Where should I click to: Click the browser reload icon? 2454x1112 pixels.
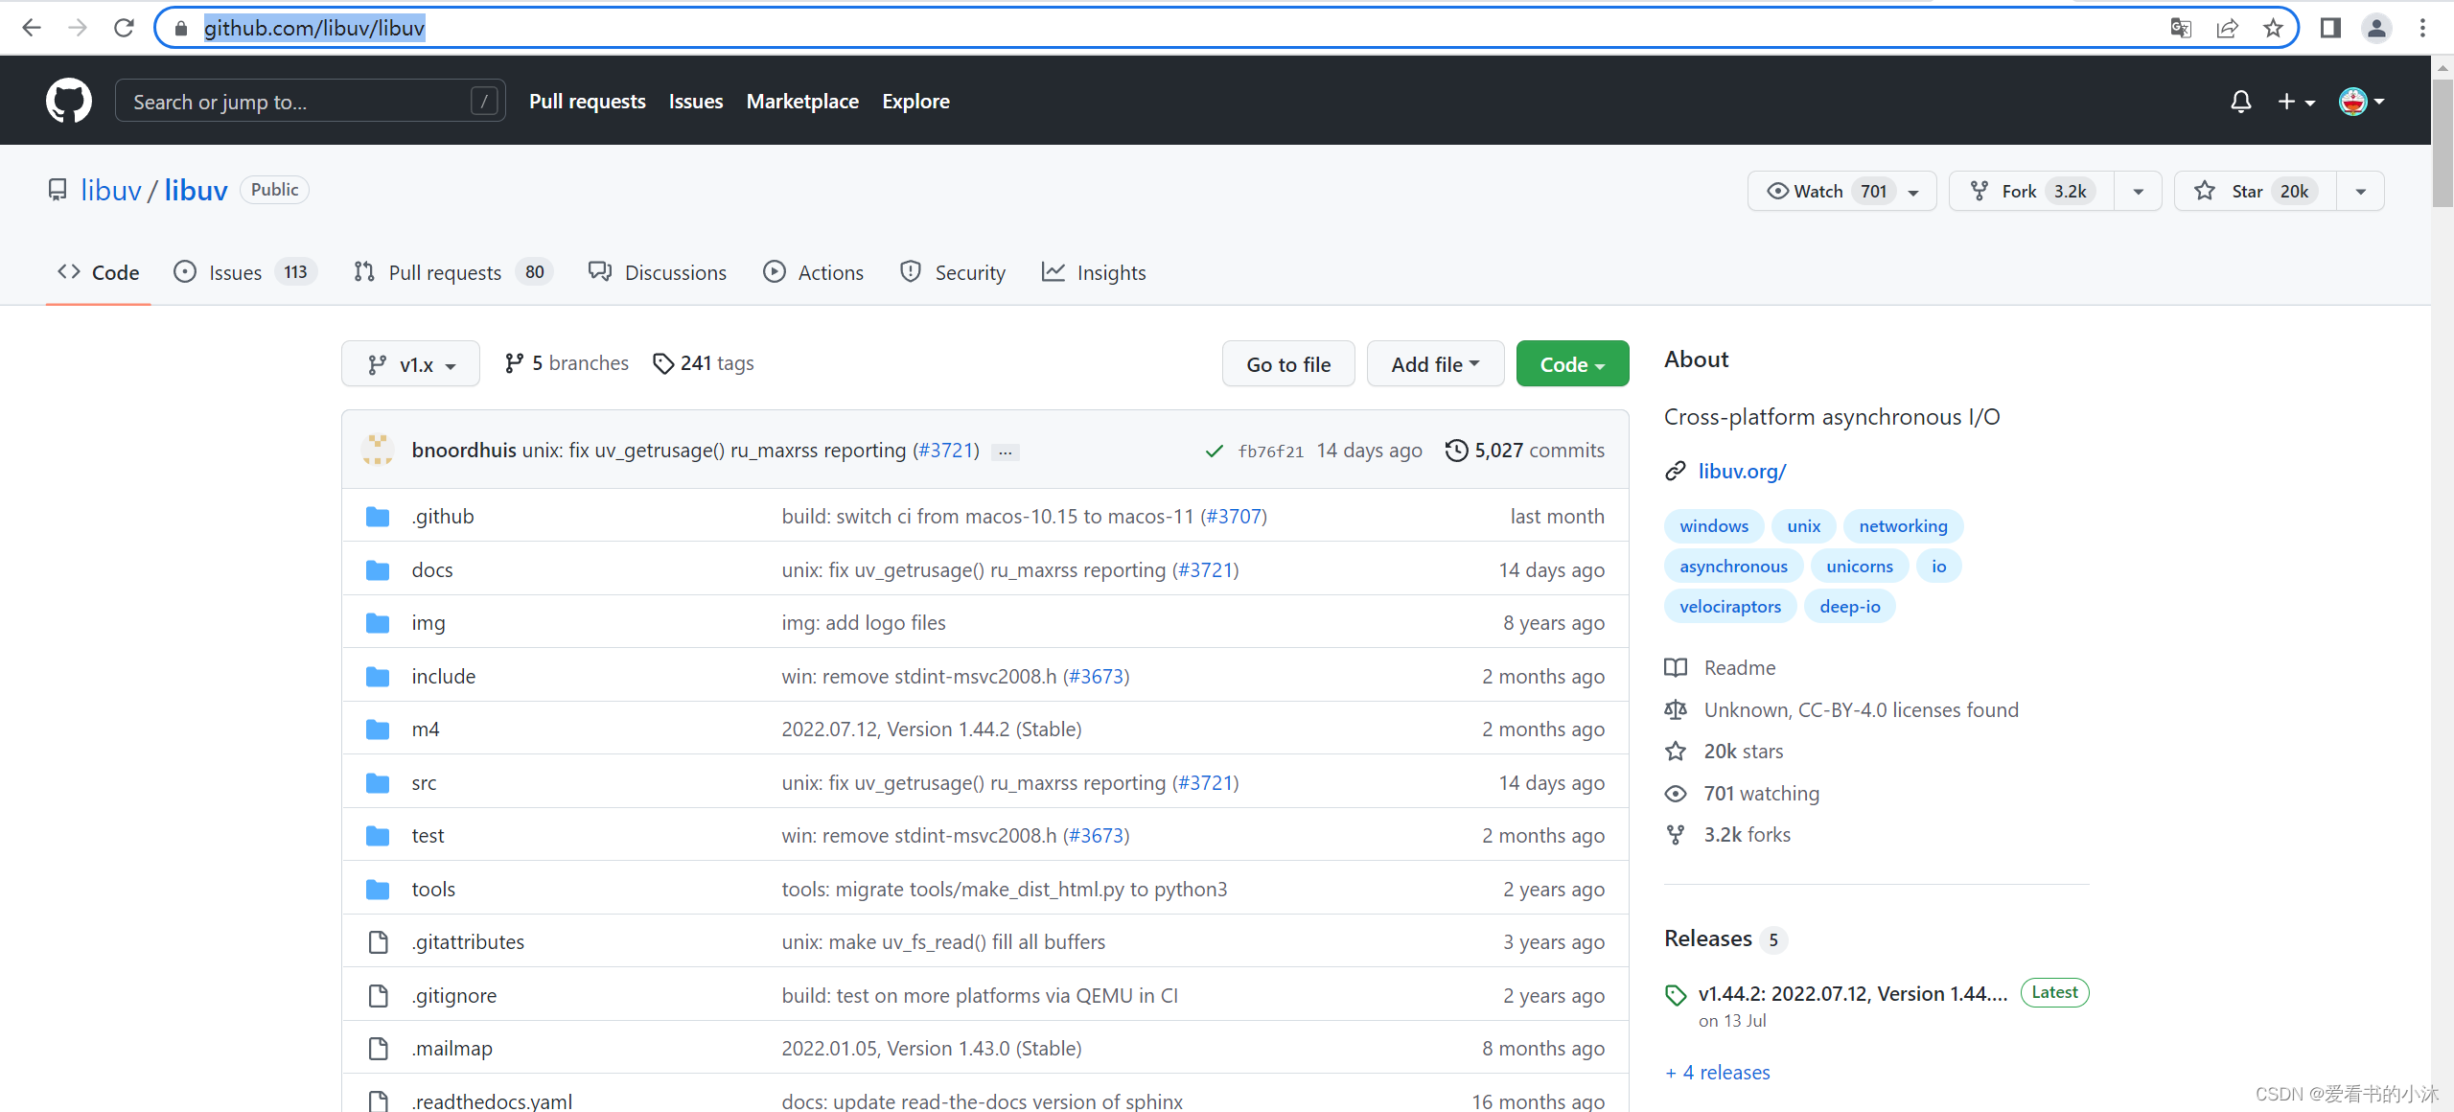tap(124, 28)
